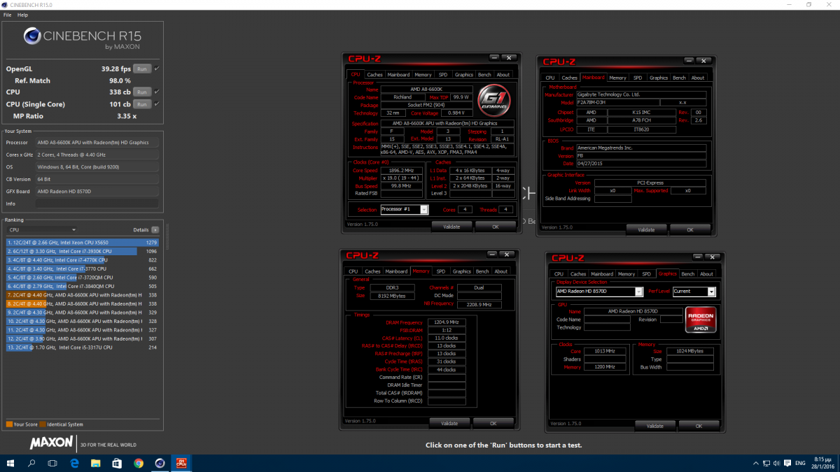840x472 pixels.
Task: Click Validate in CPU-Z Mainboard window
Action: click(x=646, y=229)
